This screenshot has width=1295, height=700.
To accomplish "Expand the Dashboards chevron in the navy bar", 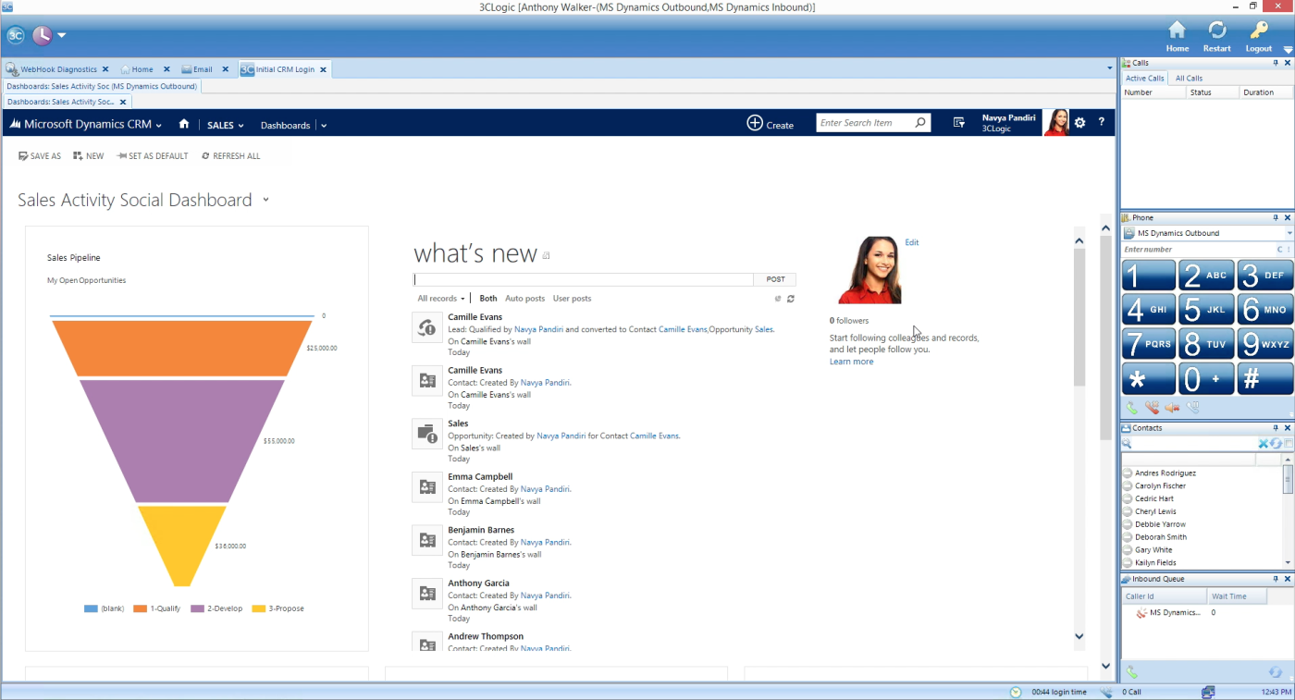I will click(x=324, y=125).
